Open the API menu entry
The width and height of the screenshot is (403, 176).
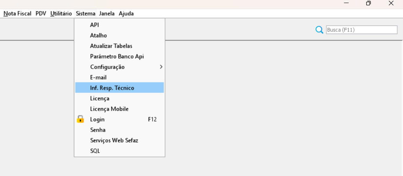pos(94,25)
